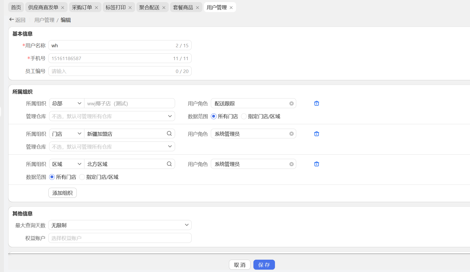
Task: Delete the 总部 organization row
Action: 316,103
